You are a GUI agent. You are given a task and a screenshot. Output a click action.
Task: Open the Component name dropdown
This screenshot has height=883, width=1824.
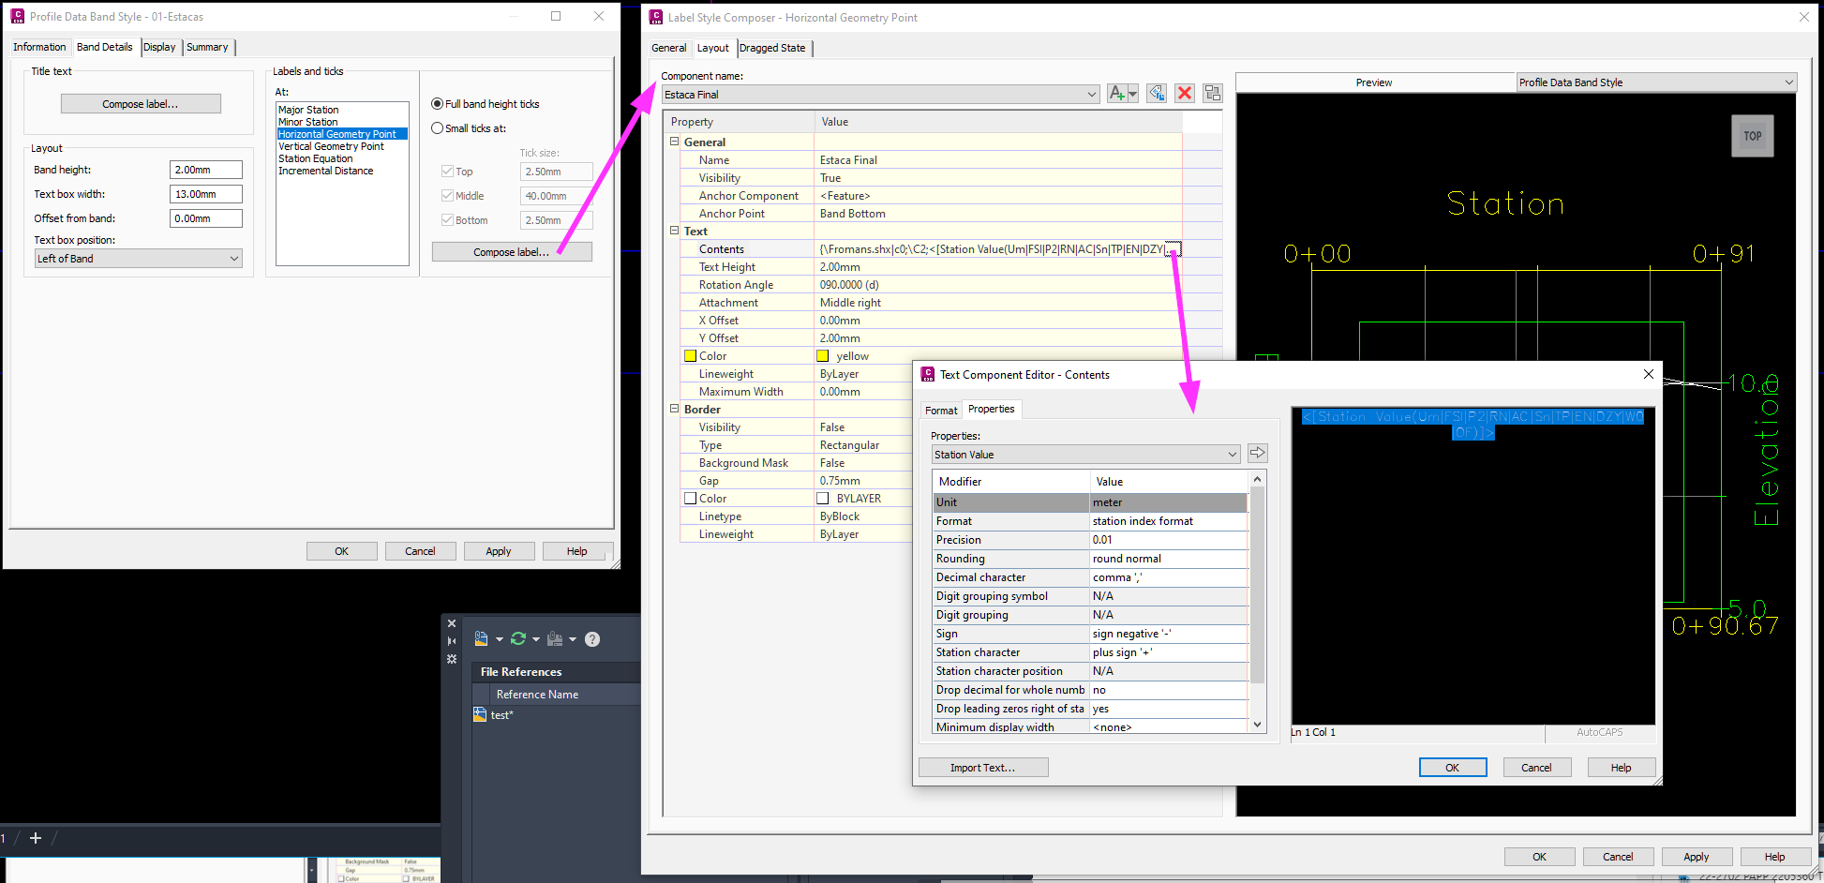(1090, 94)
